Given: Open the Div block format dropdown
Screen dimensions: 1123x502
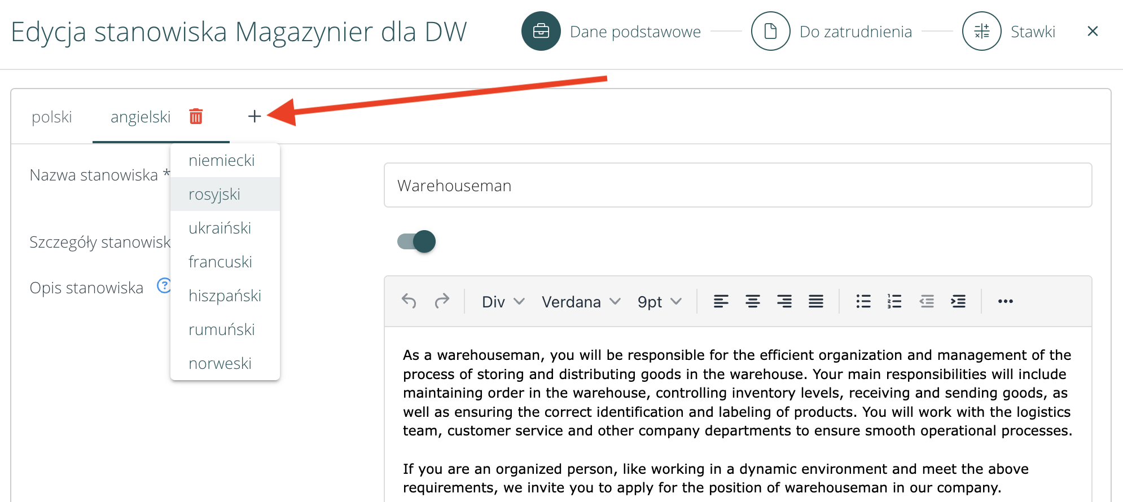Looking at the screenshot, I should pyautogui.click(x=503, y=302).
